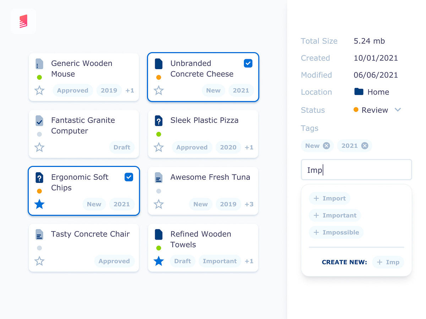Expand hidden tags on Generic Wooden Mouse
The image size is (426, 319).
point(130,90)
